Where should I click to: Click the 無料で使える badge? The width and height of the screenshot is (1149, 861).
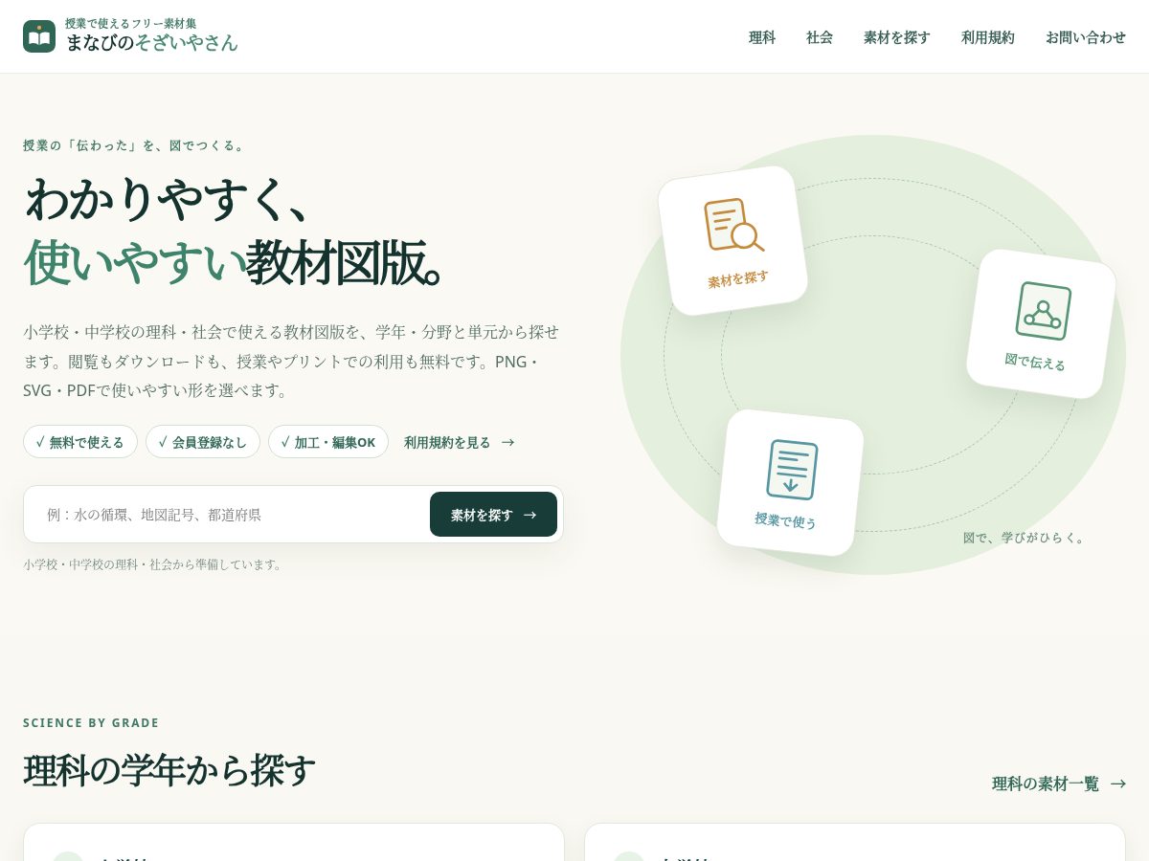tap(80, 442)
